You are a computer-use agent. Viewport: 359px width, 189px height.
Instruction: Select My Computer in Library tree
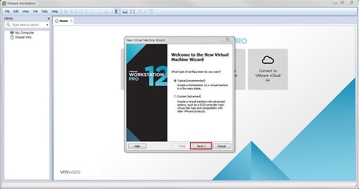pos(24,33)
